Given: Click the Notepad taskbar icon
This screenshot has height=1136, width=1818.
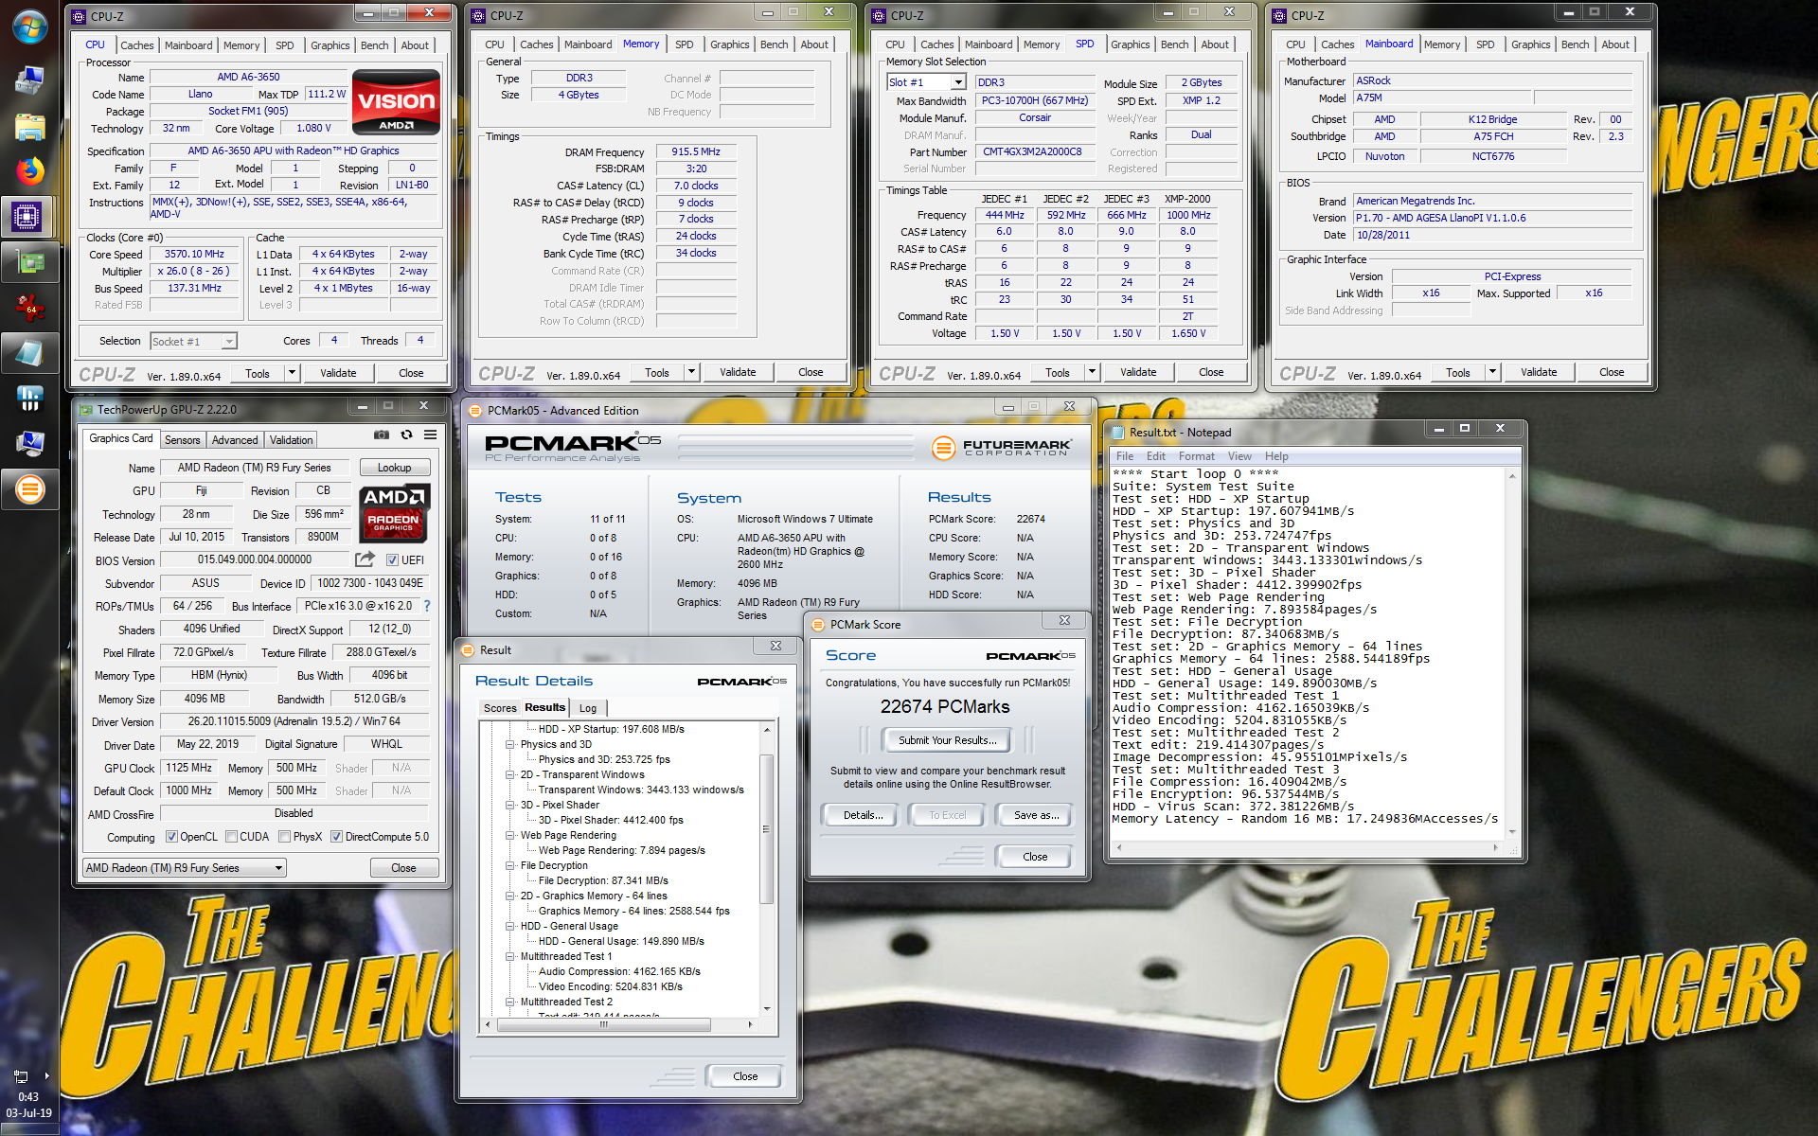Looking at the screenshot, I should [x=29, y=352].
